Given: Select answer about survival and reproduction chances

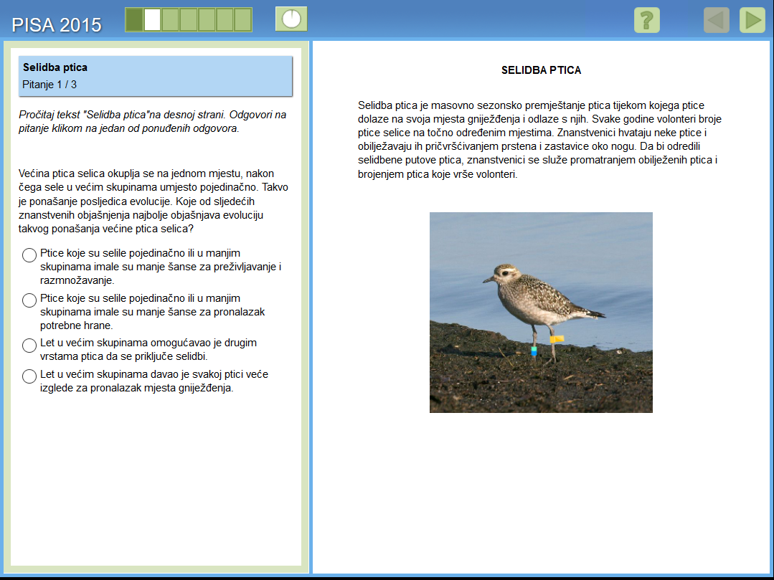Looking at the screenshot, I should 29,255.
